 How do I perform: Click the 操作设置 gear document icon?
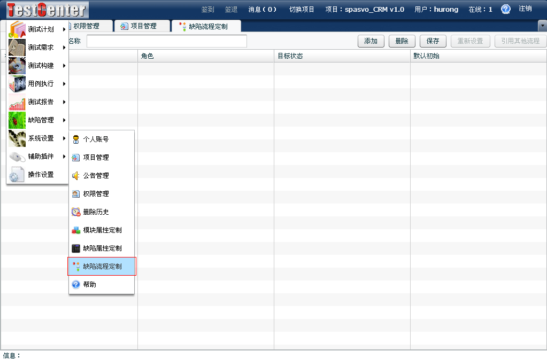point(17,175)
